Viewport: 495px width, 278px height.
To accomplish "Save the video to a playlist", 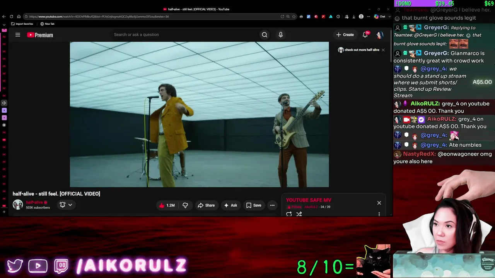I will click(254, 205).
